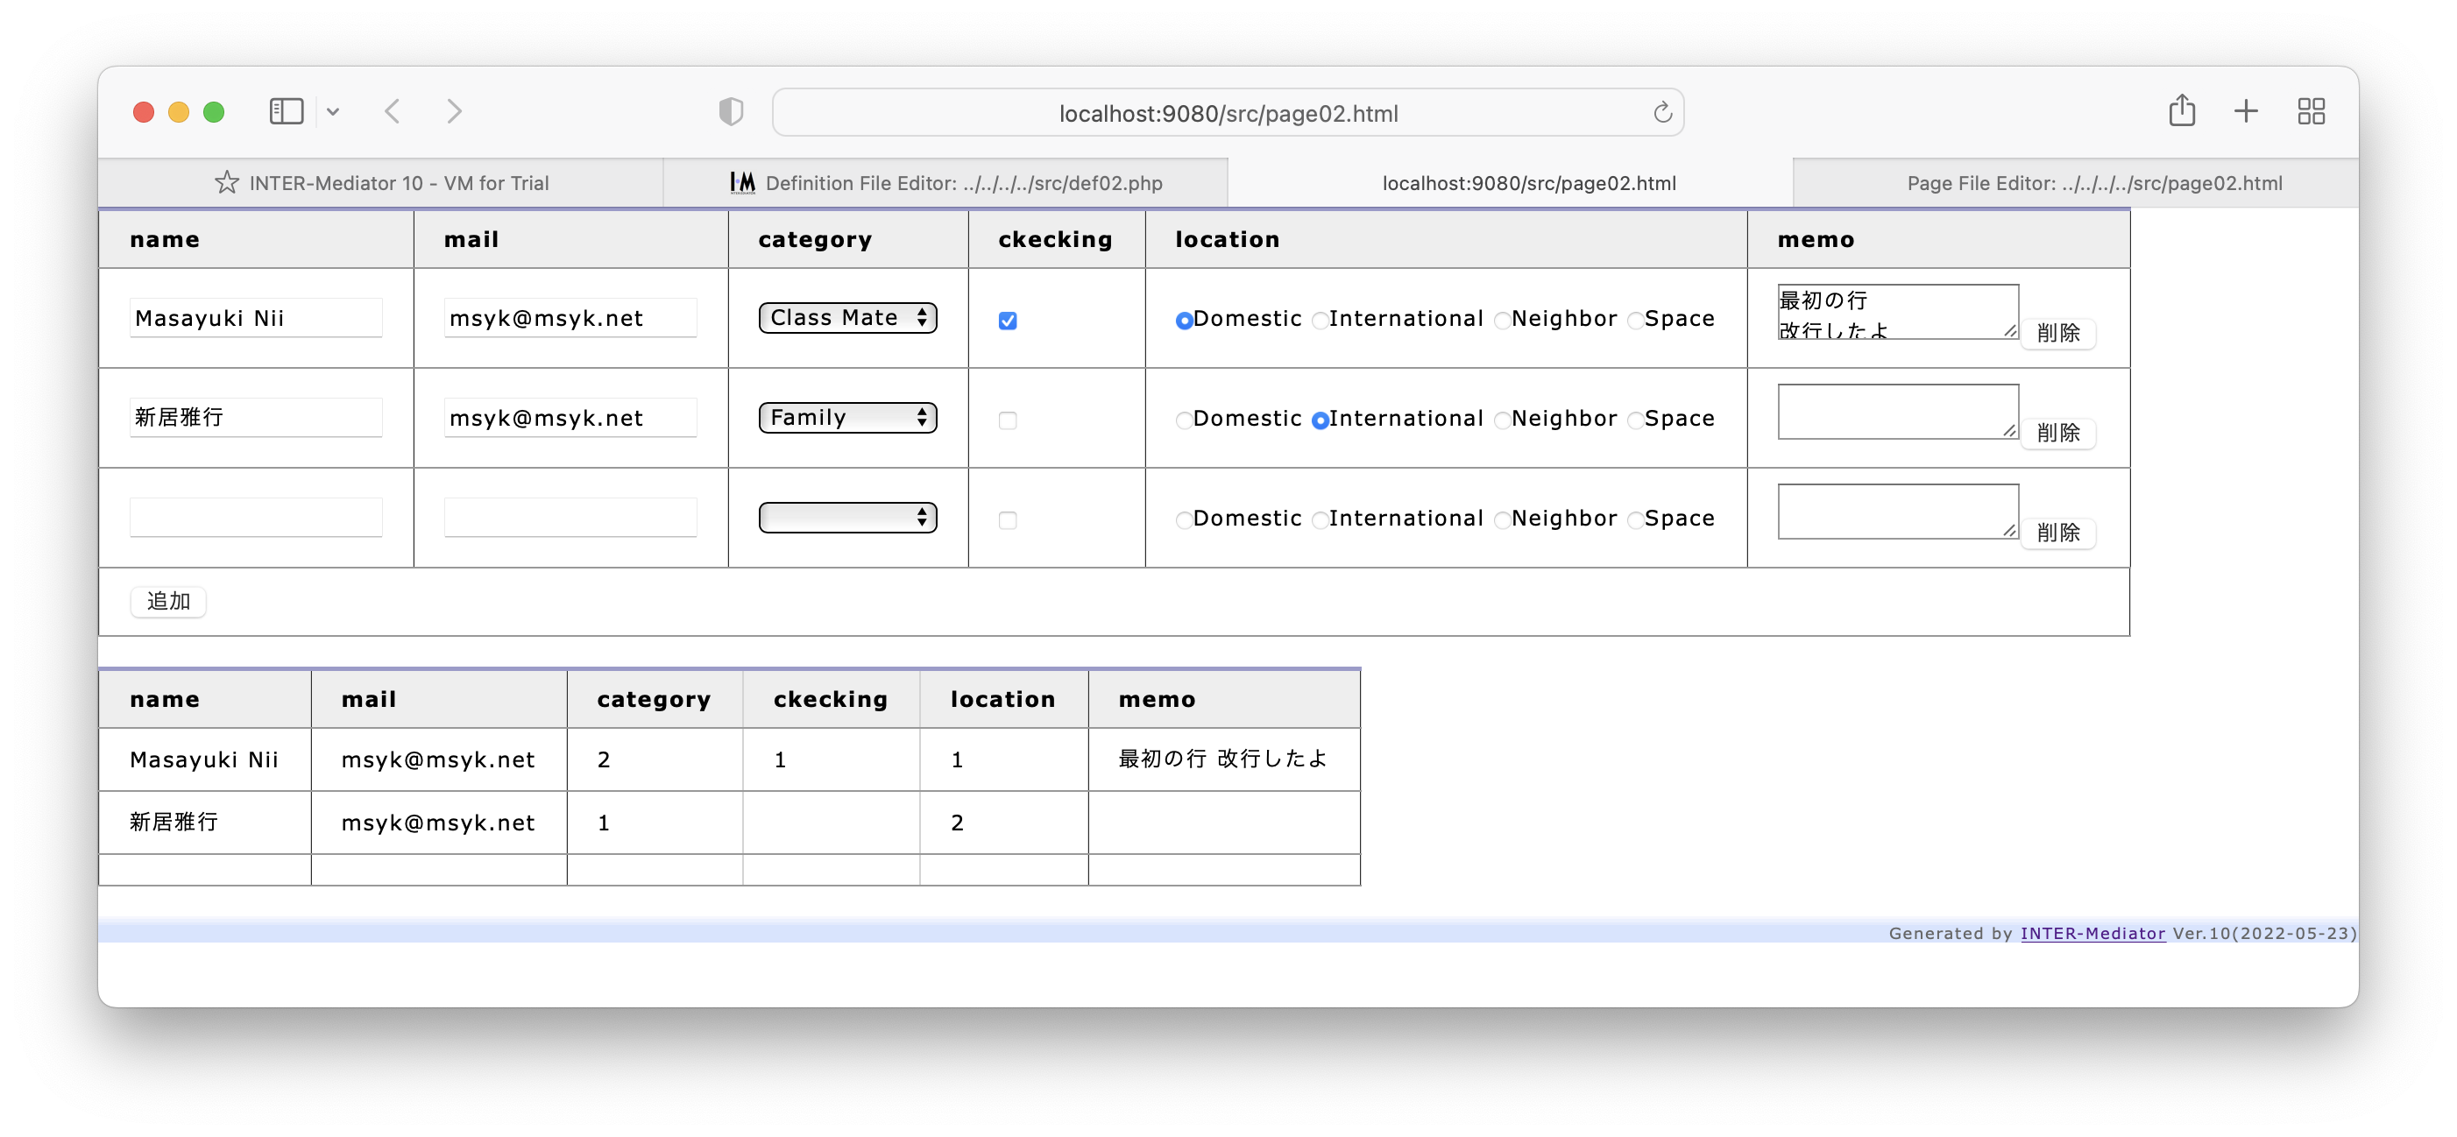The image size is (2457, 1137).
Task: Click 削除 button in the empty row
Action: point(2057,533)
